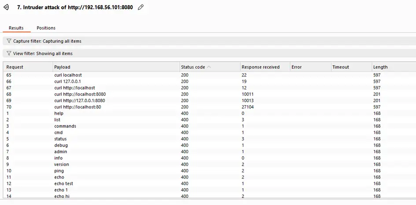Viewport: 416px width, 205px height.
Task: Select the version payload row
Action: (210, 164)
